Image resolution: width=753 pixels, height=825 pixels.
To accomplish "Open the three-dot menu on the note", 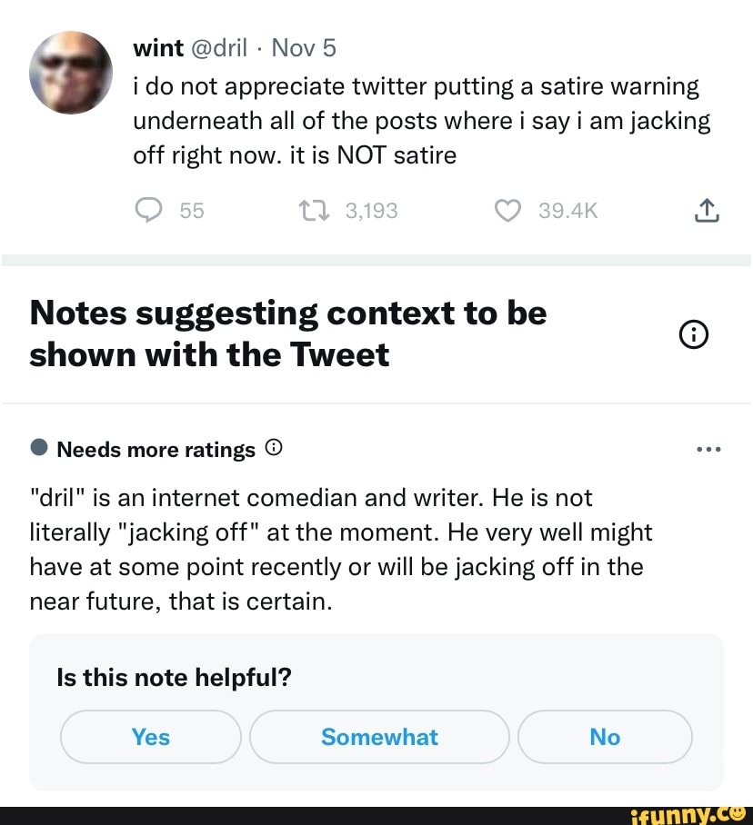I will pos(708,448).
